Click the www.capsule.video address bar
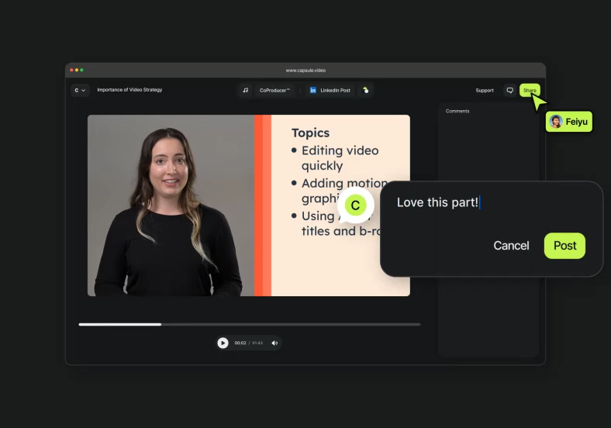This screenshot has height=428, width=611. (305, 71)
